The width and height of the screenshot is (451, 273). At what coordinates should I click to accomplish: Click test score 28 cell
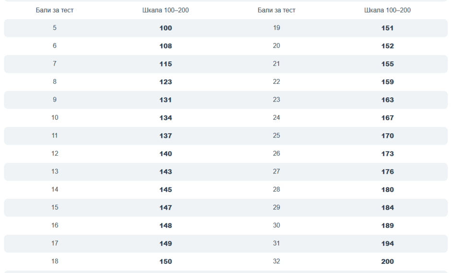pos(276,190)
